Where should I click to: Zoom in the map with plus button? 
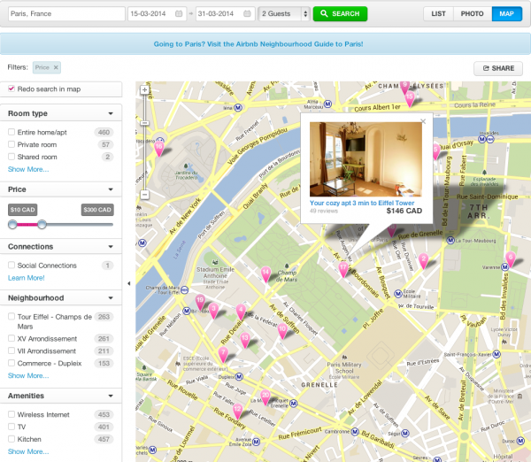144,89
